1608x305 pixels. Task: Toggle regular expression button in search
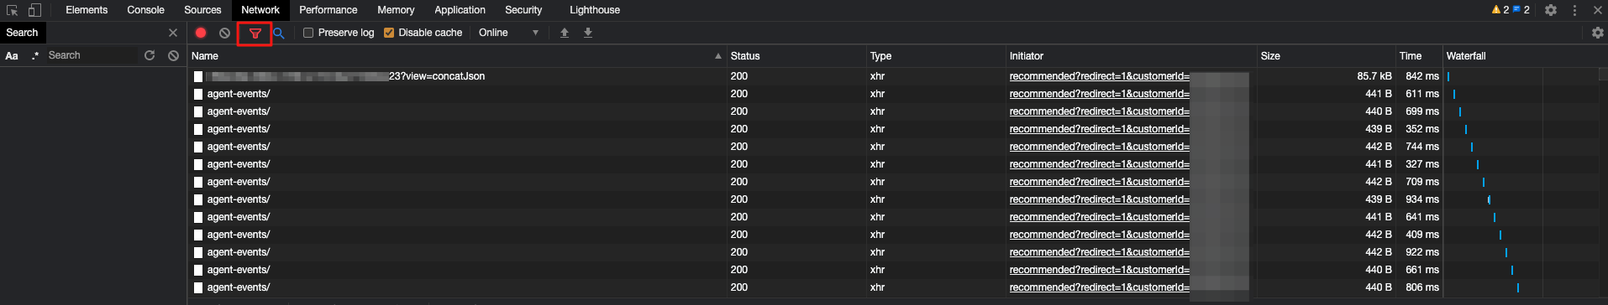(35, 55)
